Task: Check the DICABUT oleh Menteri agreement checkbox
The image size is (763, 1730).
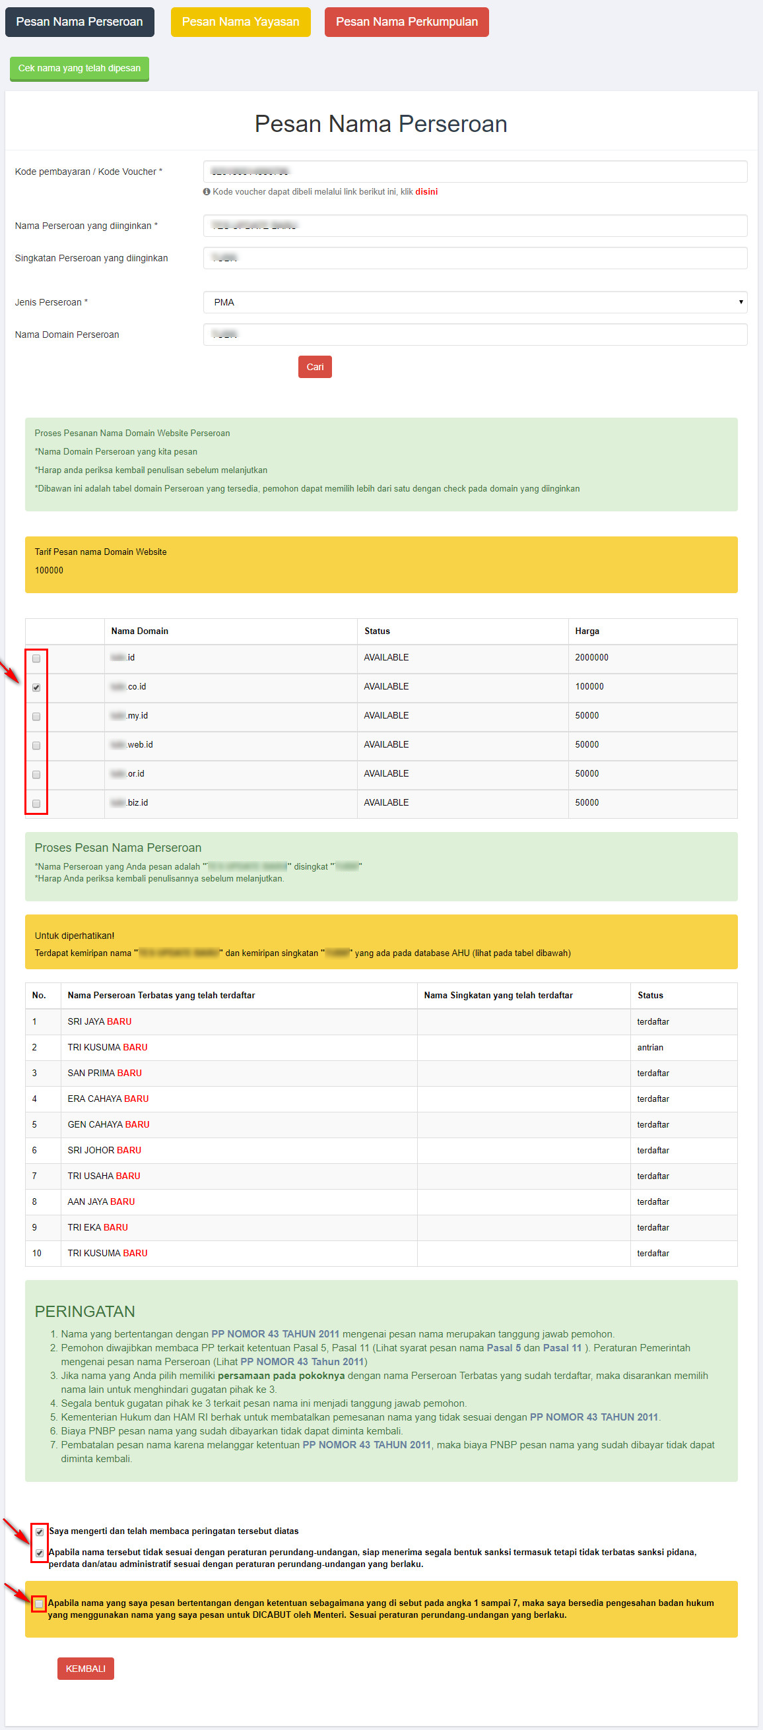Action: (39, 1604)
